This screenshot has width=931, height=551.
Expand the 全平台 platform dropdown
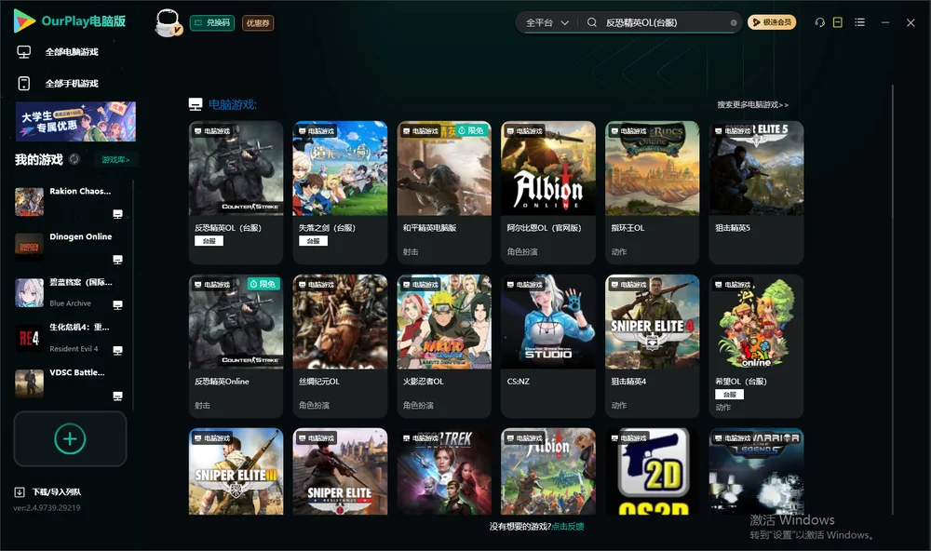(546, 22)
